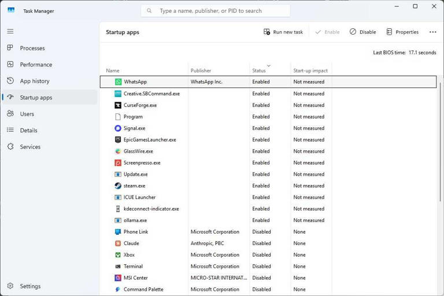The width and height of the screenshot is (444, 296).
Task: Click the Enable button in toolbar
Action: (327, 32)
